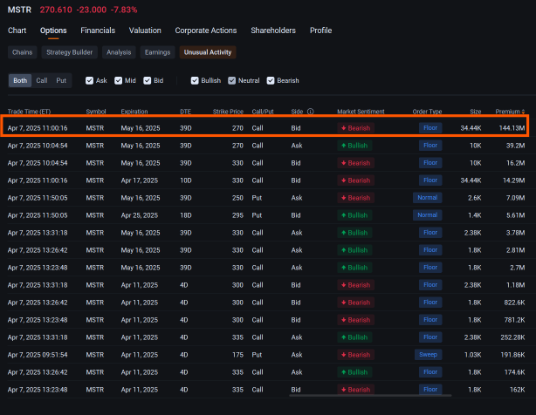Open the Side column info icon
This screenshot has height=415, width=536.
(311, 112)
